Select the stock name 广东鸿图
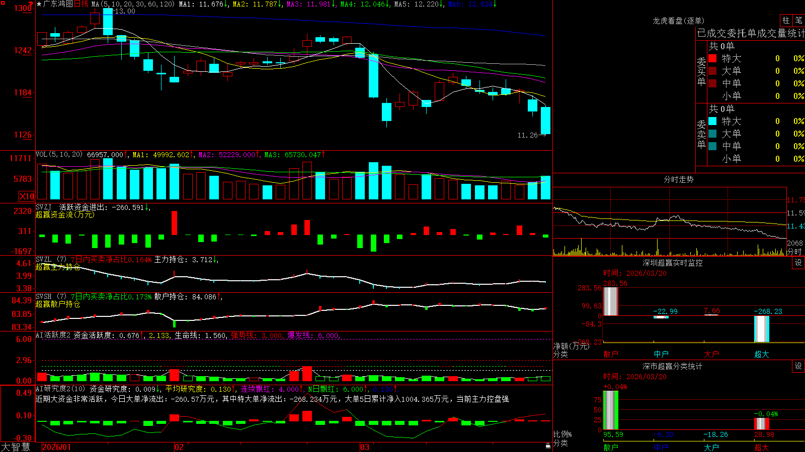 coord(58,4)
